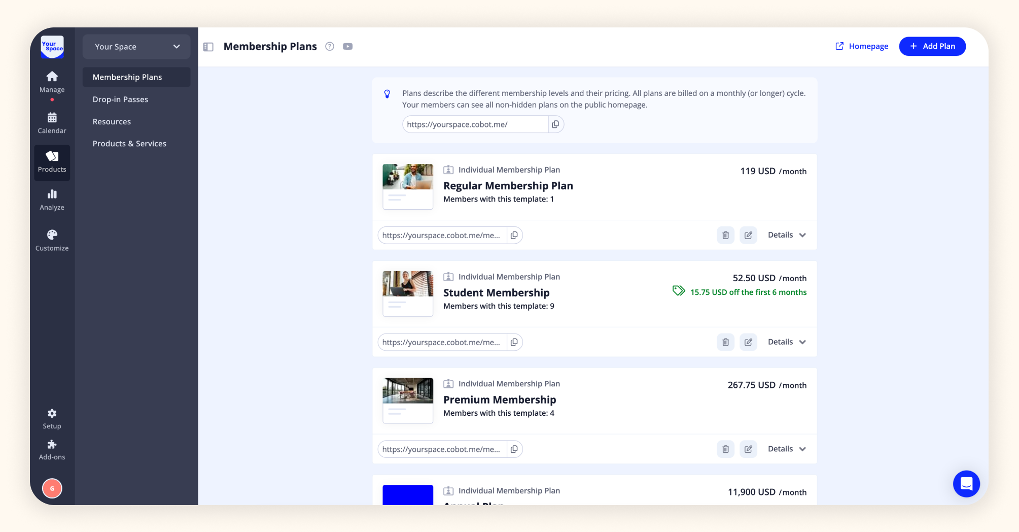Switch to Drop-in Passes
1019x532 pixels.
point(120,99)
